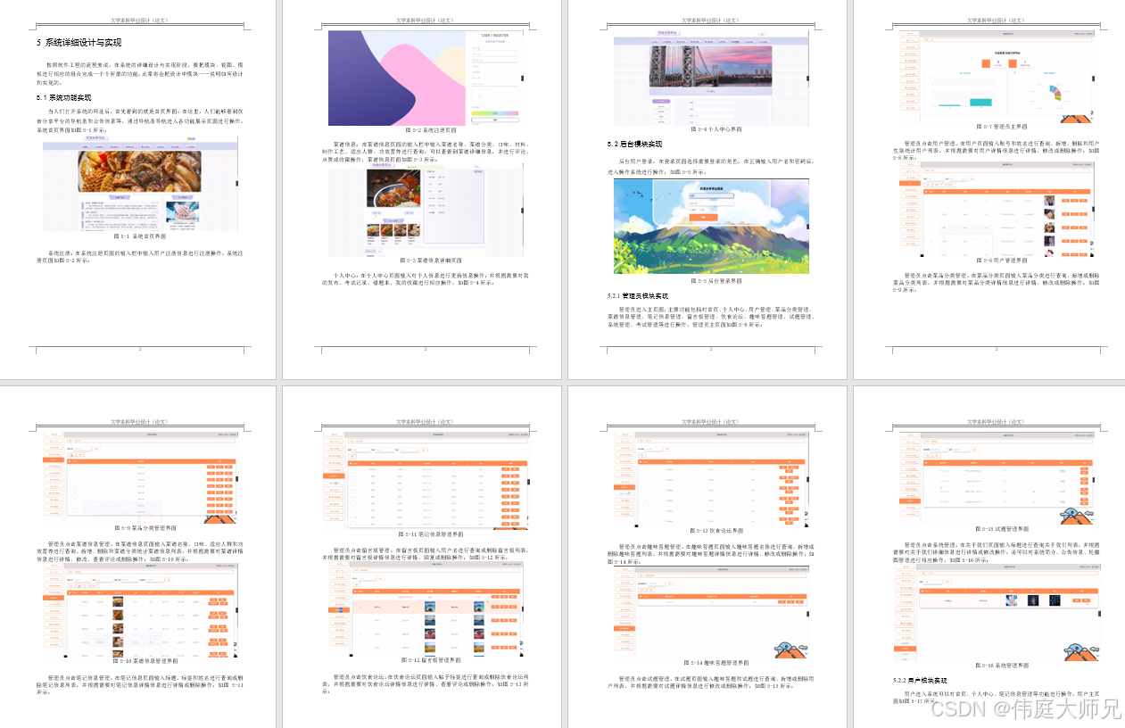The width and height of the screenshot is (1125, 728).
Task: Click the paragraph beginning '系统注册。'
Action: [x=139, y=257]
